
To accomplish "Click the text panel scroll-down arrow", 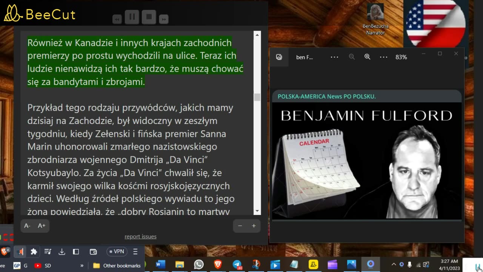I will click(x=257, y=211).
